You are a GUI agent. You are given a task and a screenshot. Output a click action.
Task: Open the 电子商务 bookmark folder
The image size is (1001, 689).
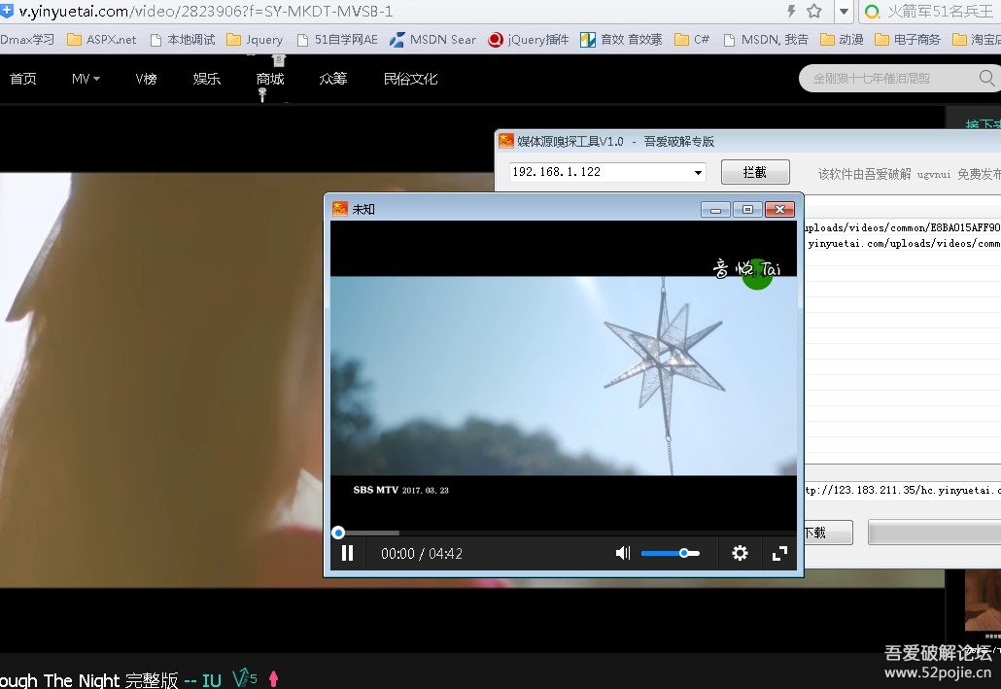click(907, 40)
